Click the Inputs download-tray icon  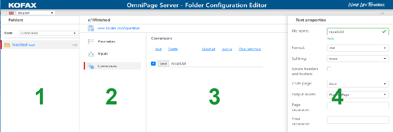(91, 54)
